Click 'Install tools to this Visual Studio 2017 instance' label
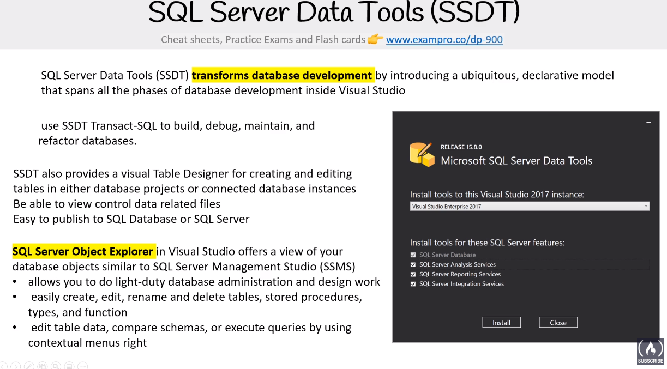The height and width of the screenshot is (369, 667). [x=497, y=194]
